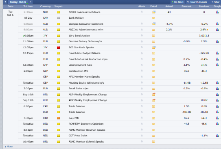
Task: Set alert bell for NZIER Business Confidence
Action: point(142,12)
